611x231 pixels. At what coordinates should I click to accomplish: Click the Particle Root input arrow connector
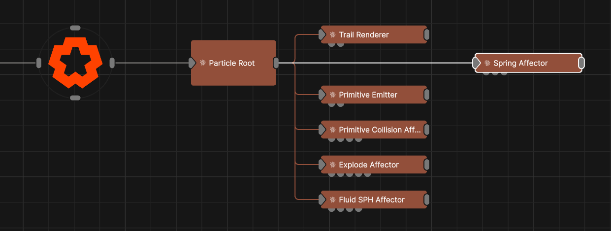click(192, 63)
